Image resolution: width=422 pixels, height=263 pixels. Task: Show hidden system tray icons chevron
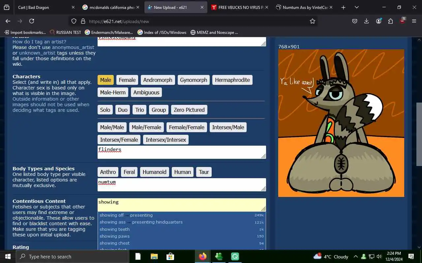point(355,256)
